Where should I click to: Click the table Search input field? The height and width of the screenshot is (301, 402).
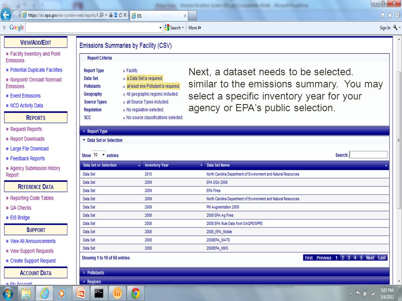point(368,155)
